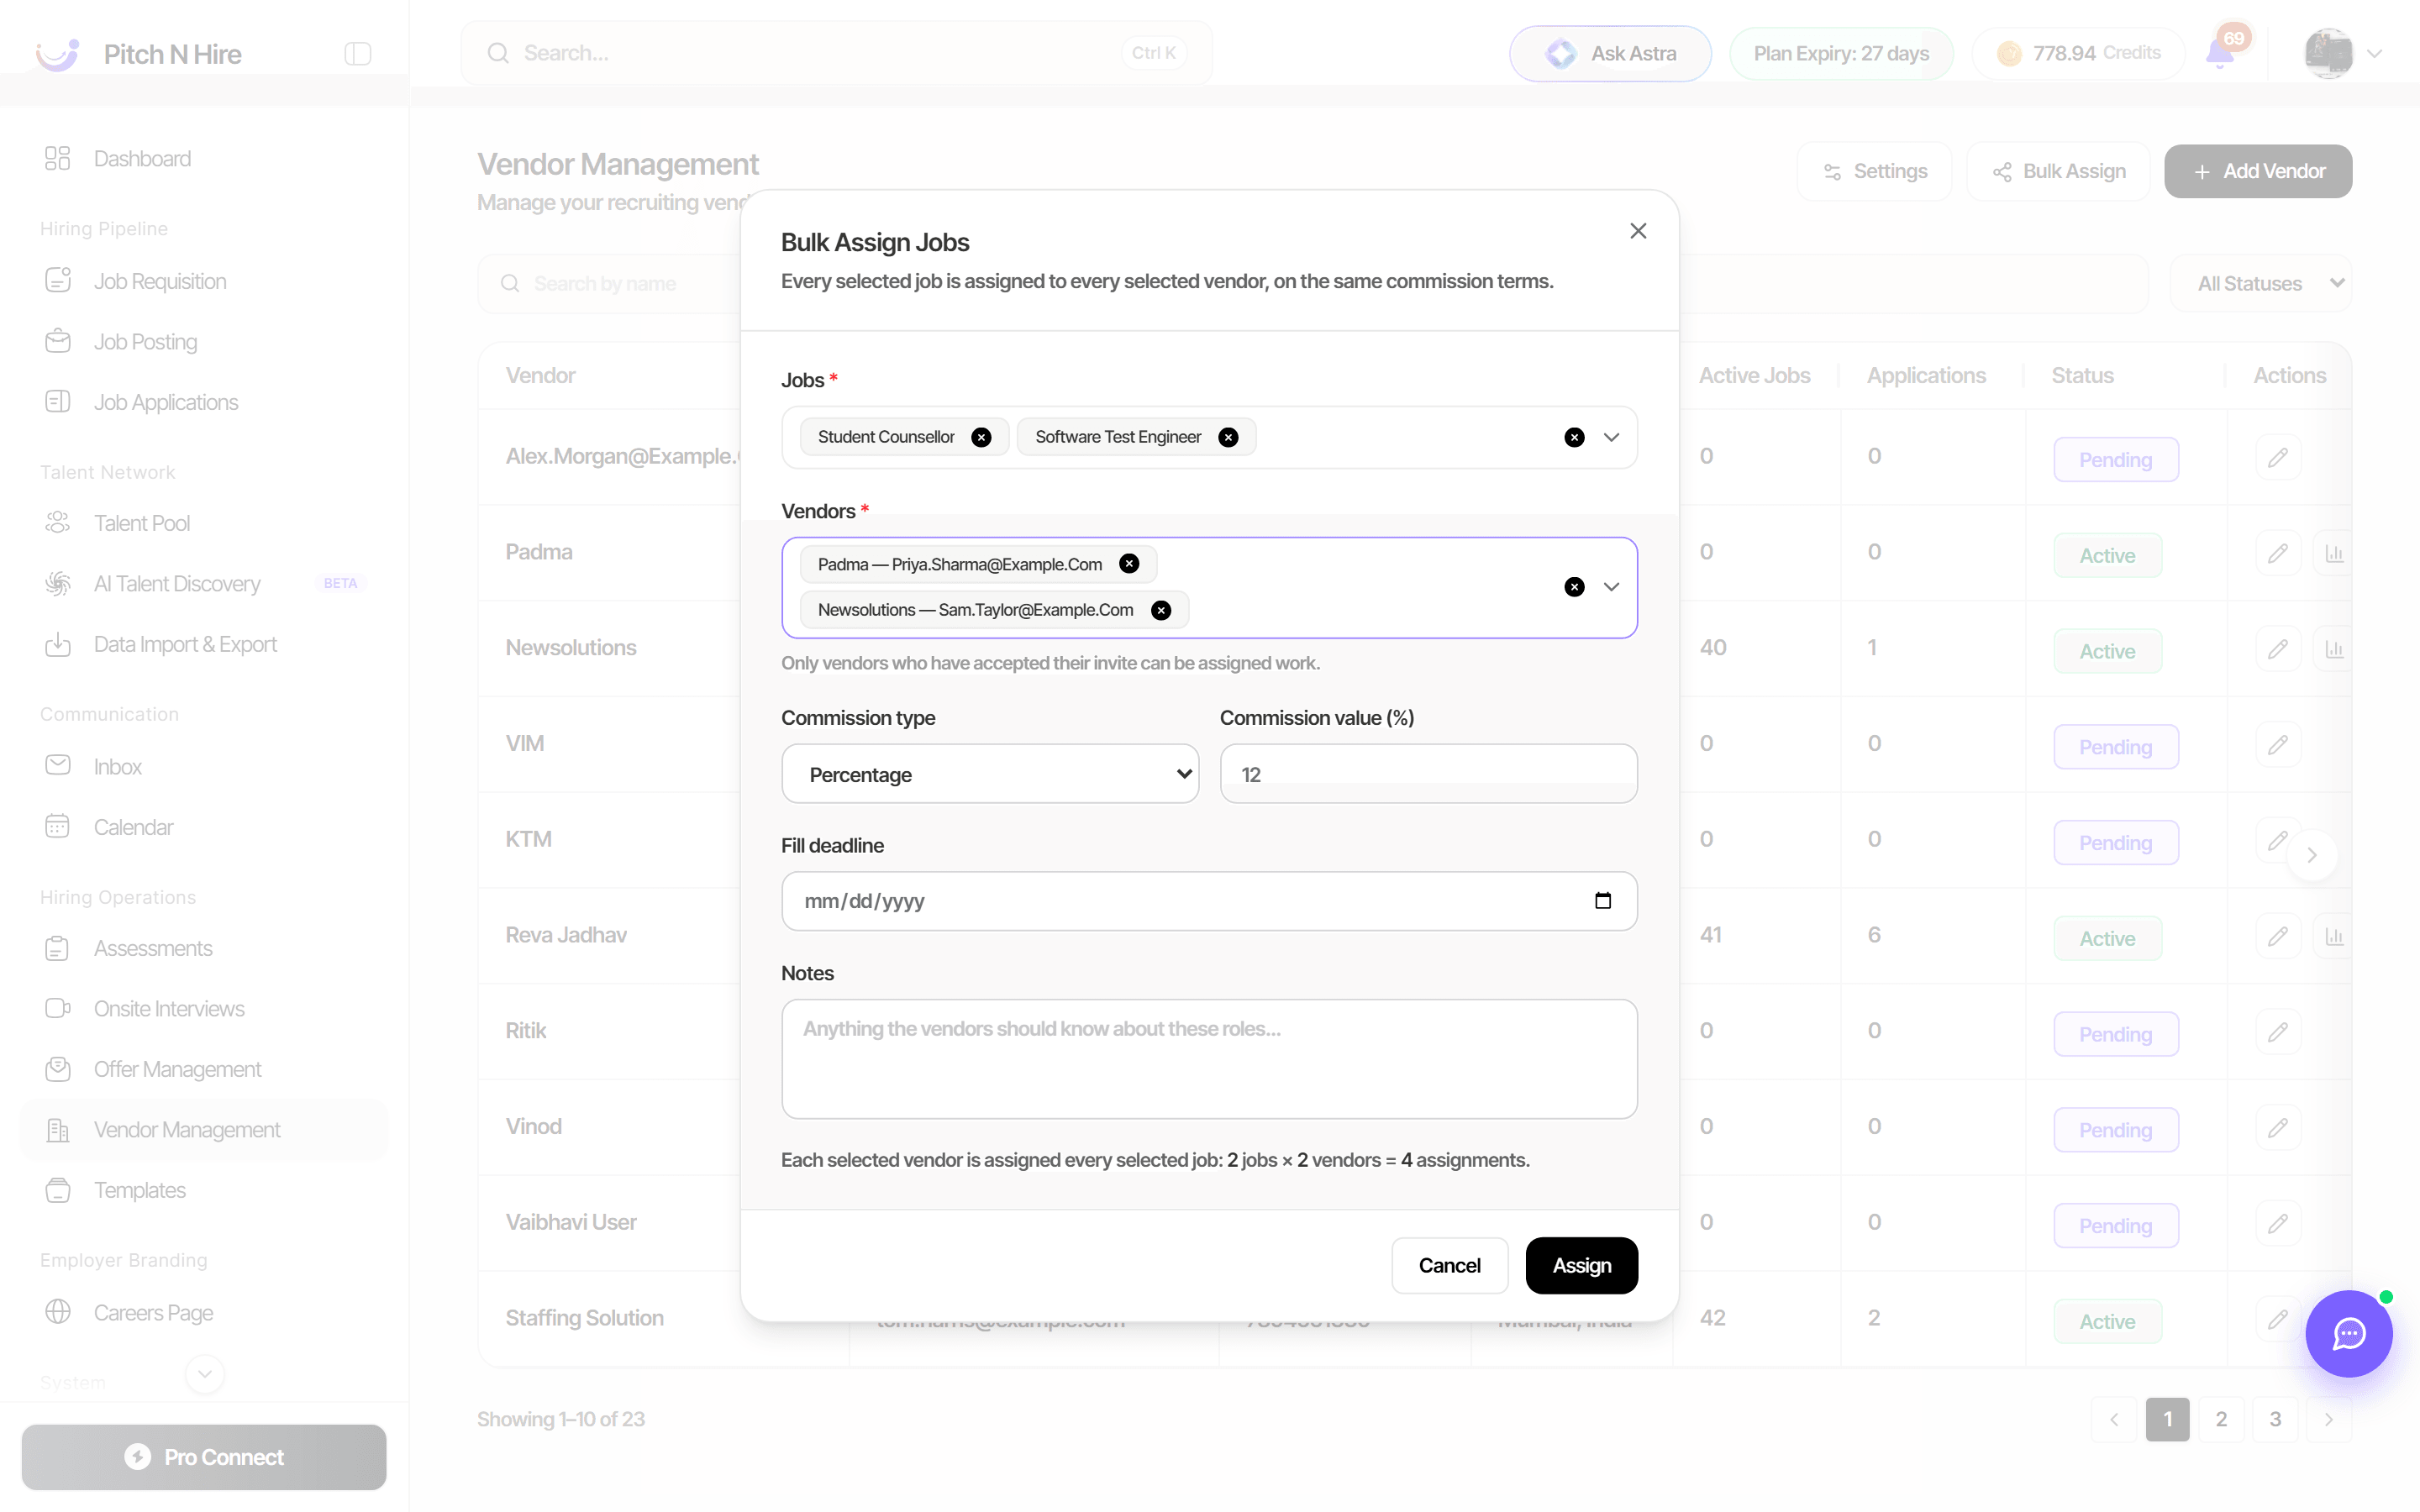Edit the Vinod vendor row
The image size is (2420, 1512).
[x=2278, y=1129]
